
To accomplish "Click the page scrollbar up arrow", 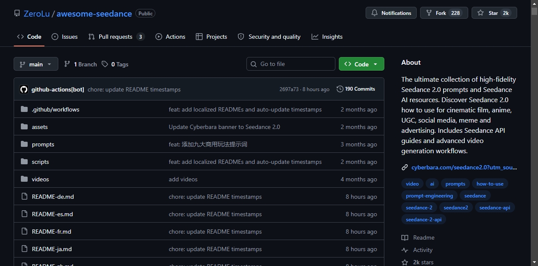I will tap(534, 3).
